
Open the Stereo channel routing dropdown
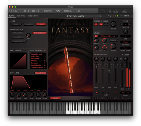click(x=125, y=48)
